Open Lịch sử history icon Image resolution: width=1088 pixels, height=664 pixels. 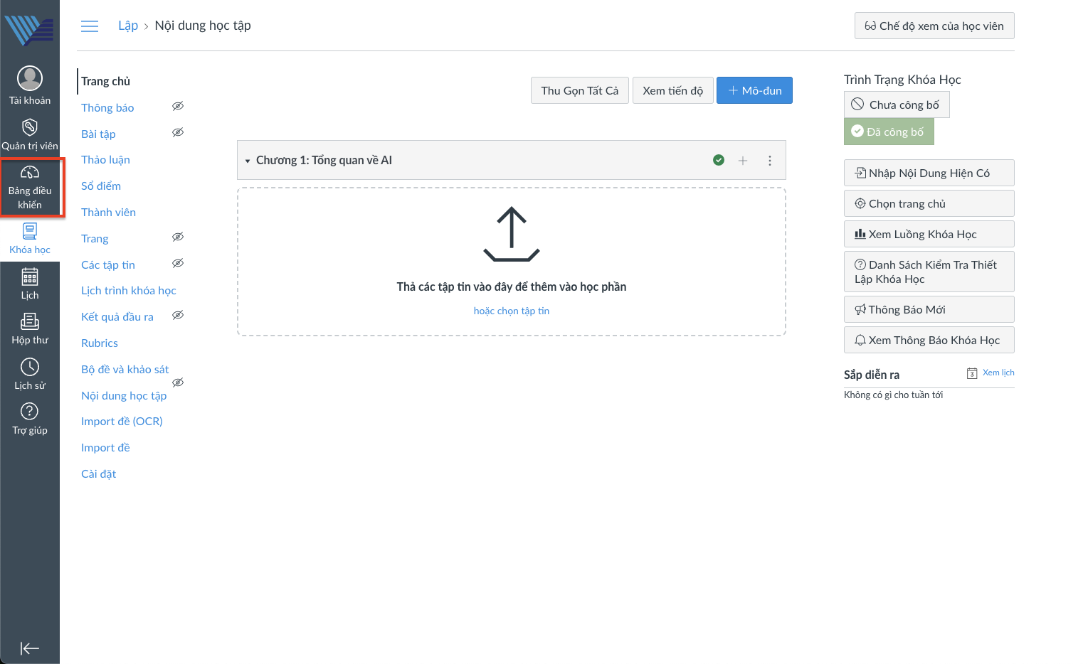30,368
